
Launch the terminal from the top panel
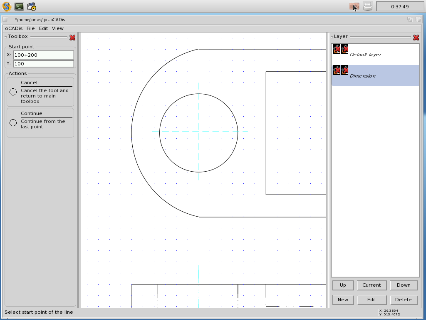coord(19,6)
